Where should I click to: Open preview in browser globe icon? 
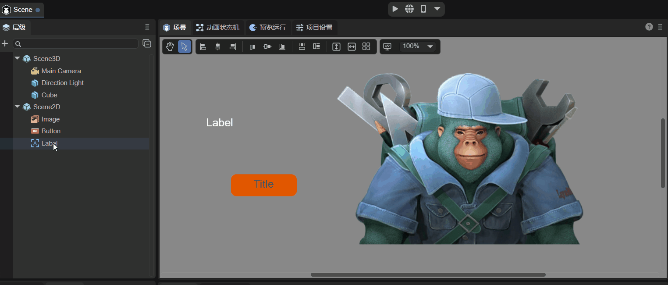click(409, 9)
